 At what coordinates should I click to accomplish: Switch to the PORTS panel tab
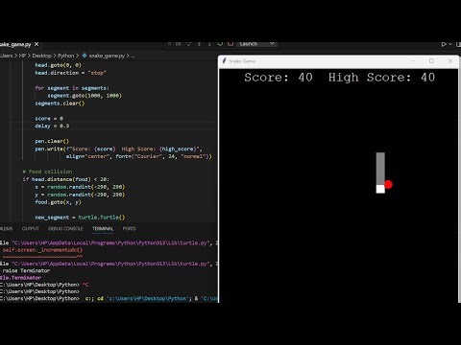pyautogui.click(x=129, y=229)
